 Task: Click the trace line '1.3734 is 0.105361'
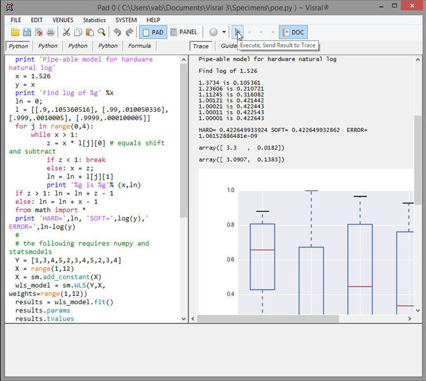click(230, 83)
